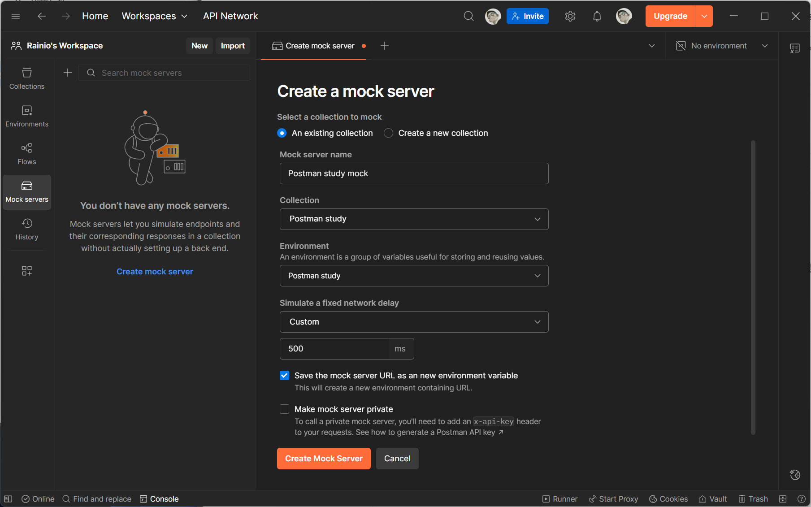811x507 pixels.
Task: Select Create a new collection radio
Action: [389, 133]
